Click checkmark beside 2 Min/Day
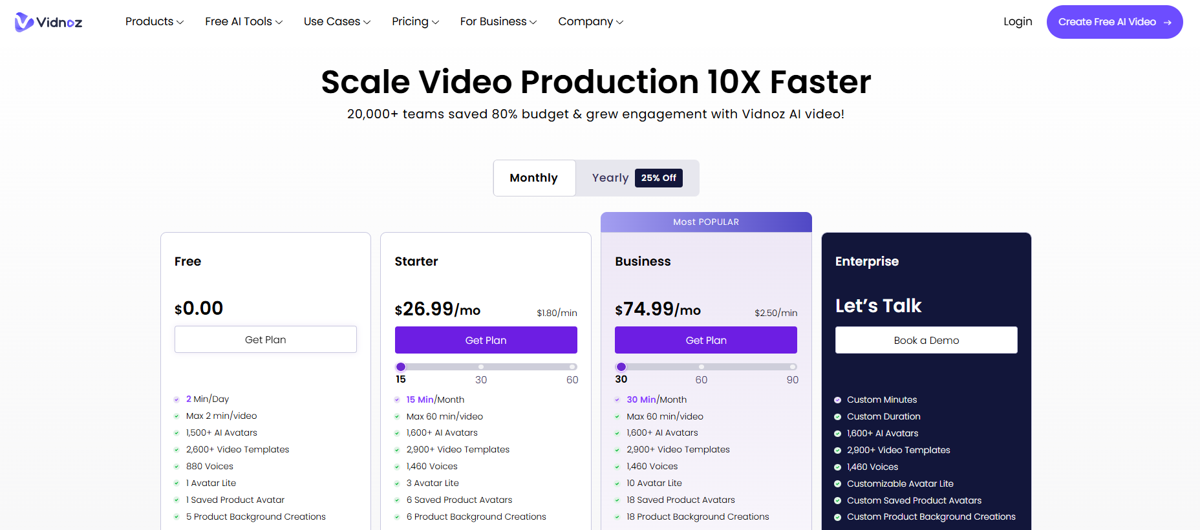 coord(177,399)
